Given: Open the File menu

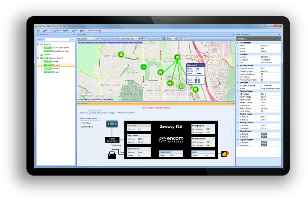Looking at the screenshot, I should [x=38, y=31].
